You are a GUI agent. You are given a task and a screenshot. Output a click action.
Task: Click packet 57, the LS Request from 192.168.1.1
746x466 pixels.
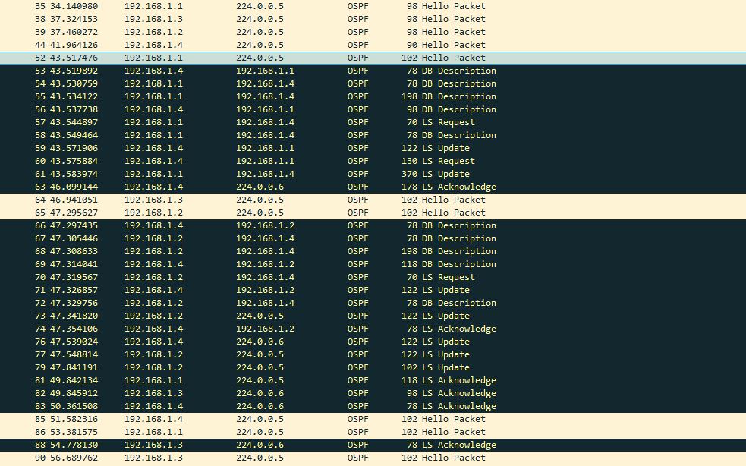[228, 121]
